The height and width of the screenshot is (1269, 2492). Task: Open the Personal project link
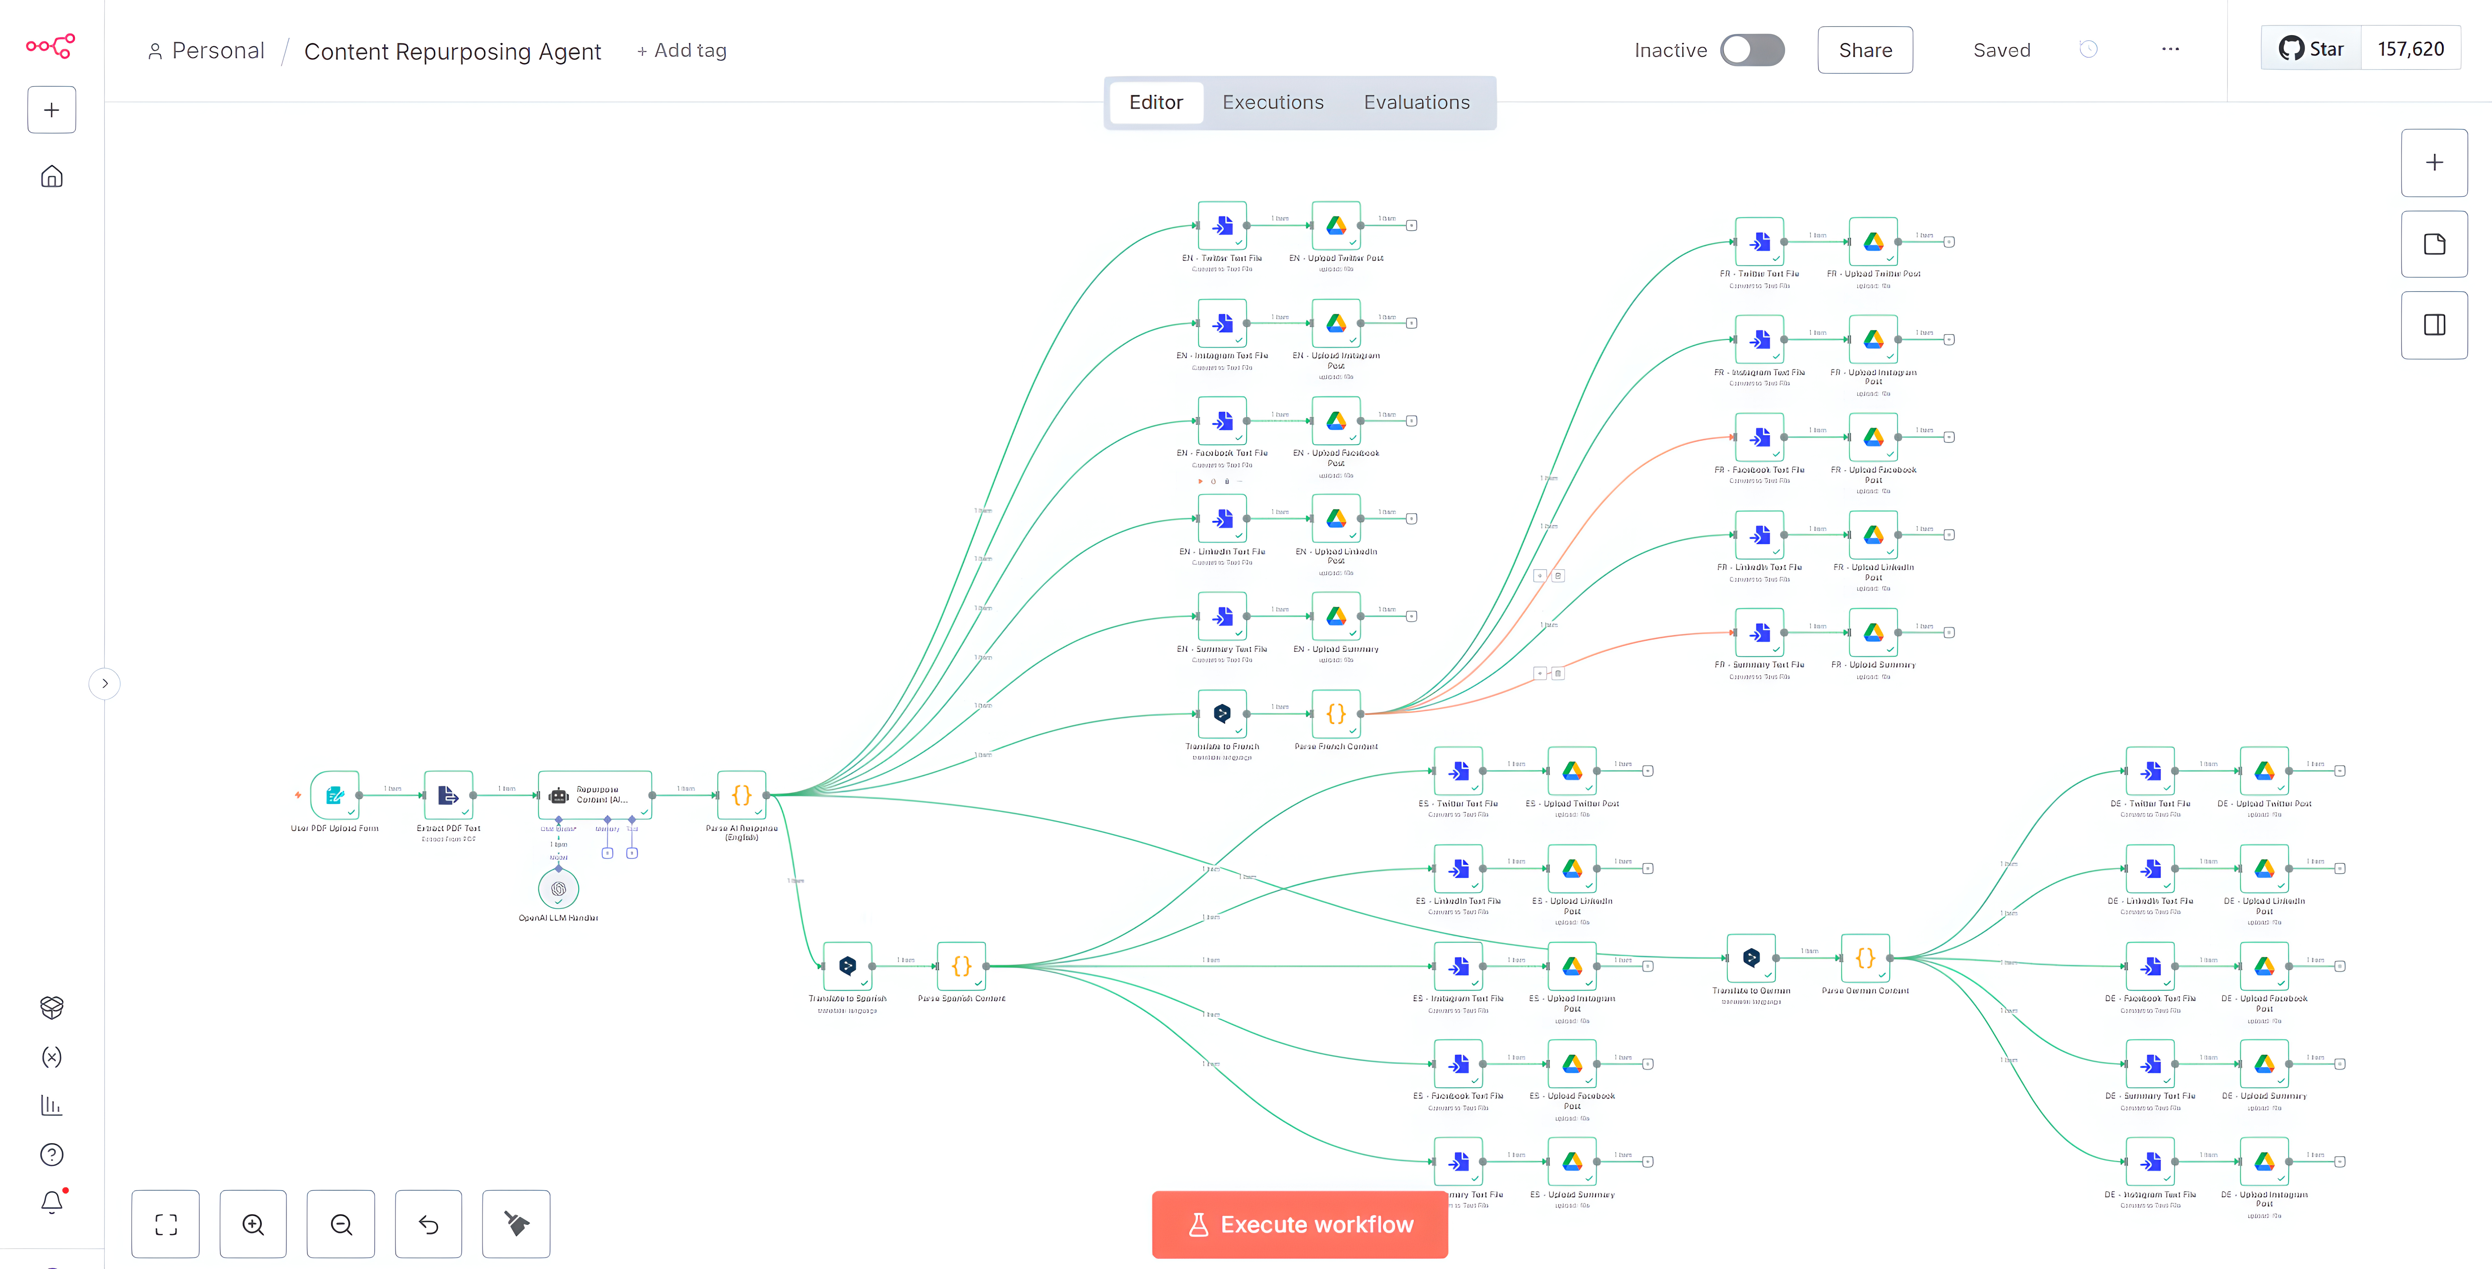coord(206,51)
